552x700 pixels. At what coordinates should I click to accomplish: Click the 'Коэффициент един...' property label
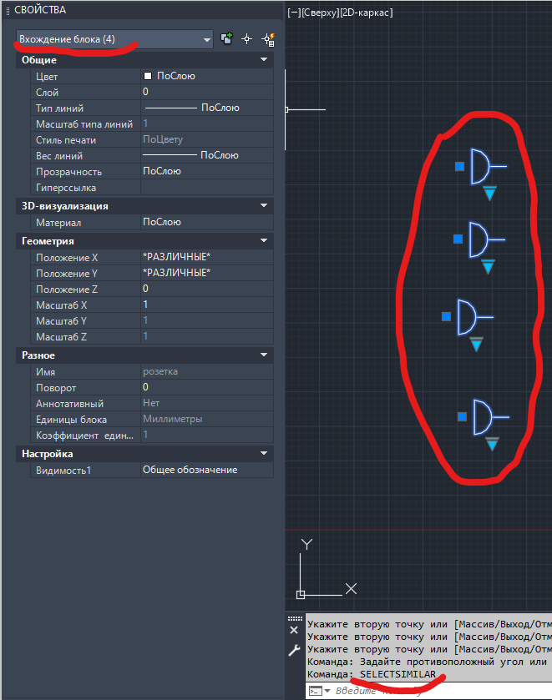pos(84,436)
